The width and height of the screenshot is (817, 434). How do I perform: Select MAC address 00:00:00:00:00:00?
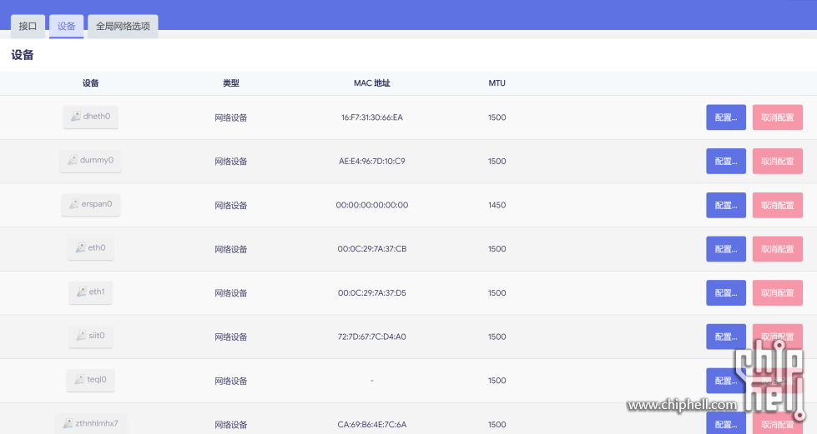click(372, 205)
